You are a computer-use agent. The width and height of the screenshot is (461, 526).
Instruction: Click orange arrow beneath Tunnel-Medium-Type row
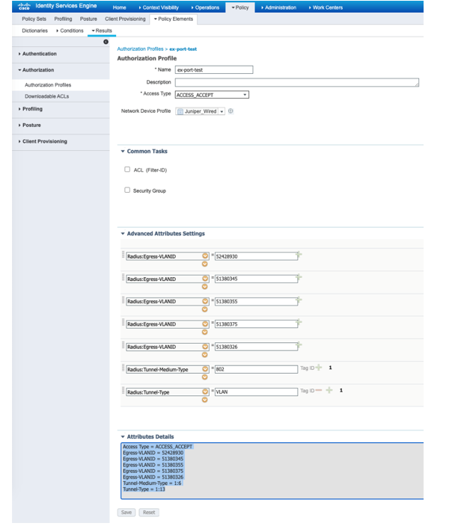pyautogui.click(x=204, y=377)
